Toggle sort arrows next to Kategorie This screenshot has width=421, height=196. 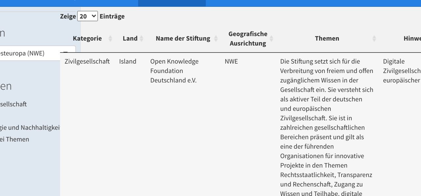110,38
